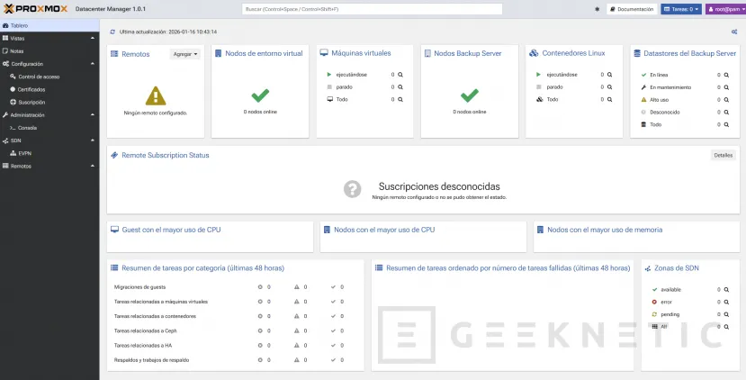
Task: Click Tareas relacionadas a Ceph label
Action: click(146, 331)
